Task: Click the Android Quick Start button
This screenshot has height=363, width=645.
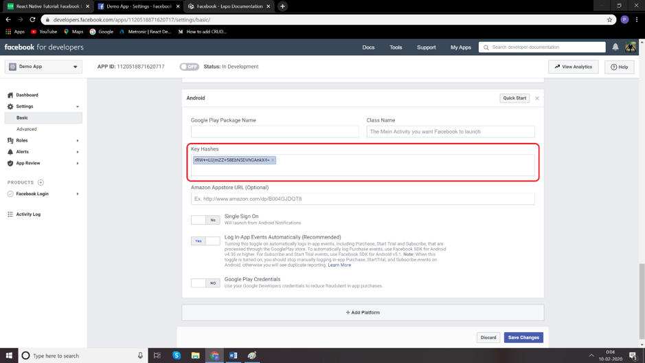Action: [514, 98]
